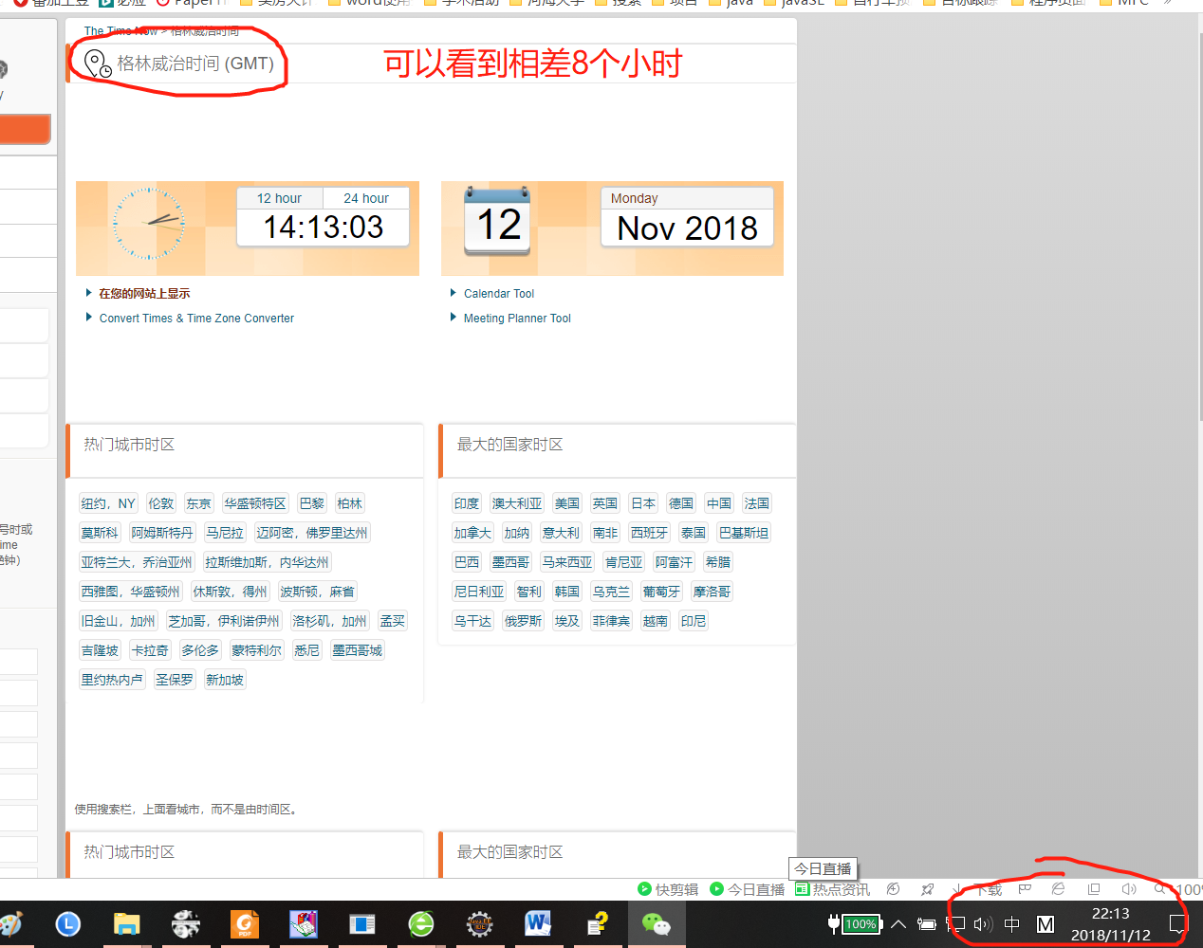Open WeChat from the taskbar
The width and height of the screenshot is (1203, 948).
click(x=657, y=924)
